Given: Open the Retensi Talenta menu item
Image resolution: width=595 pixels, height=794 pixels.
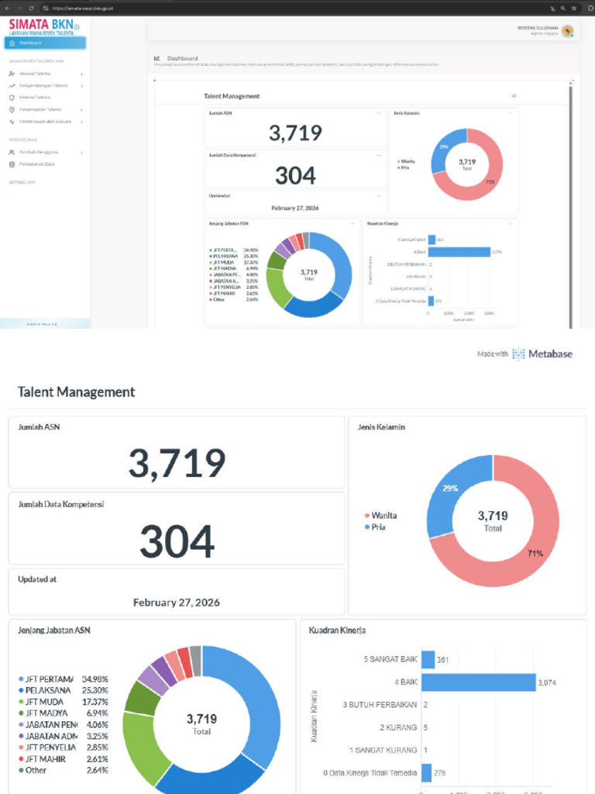Looking at the screenshot, I should [46, 97].
